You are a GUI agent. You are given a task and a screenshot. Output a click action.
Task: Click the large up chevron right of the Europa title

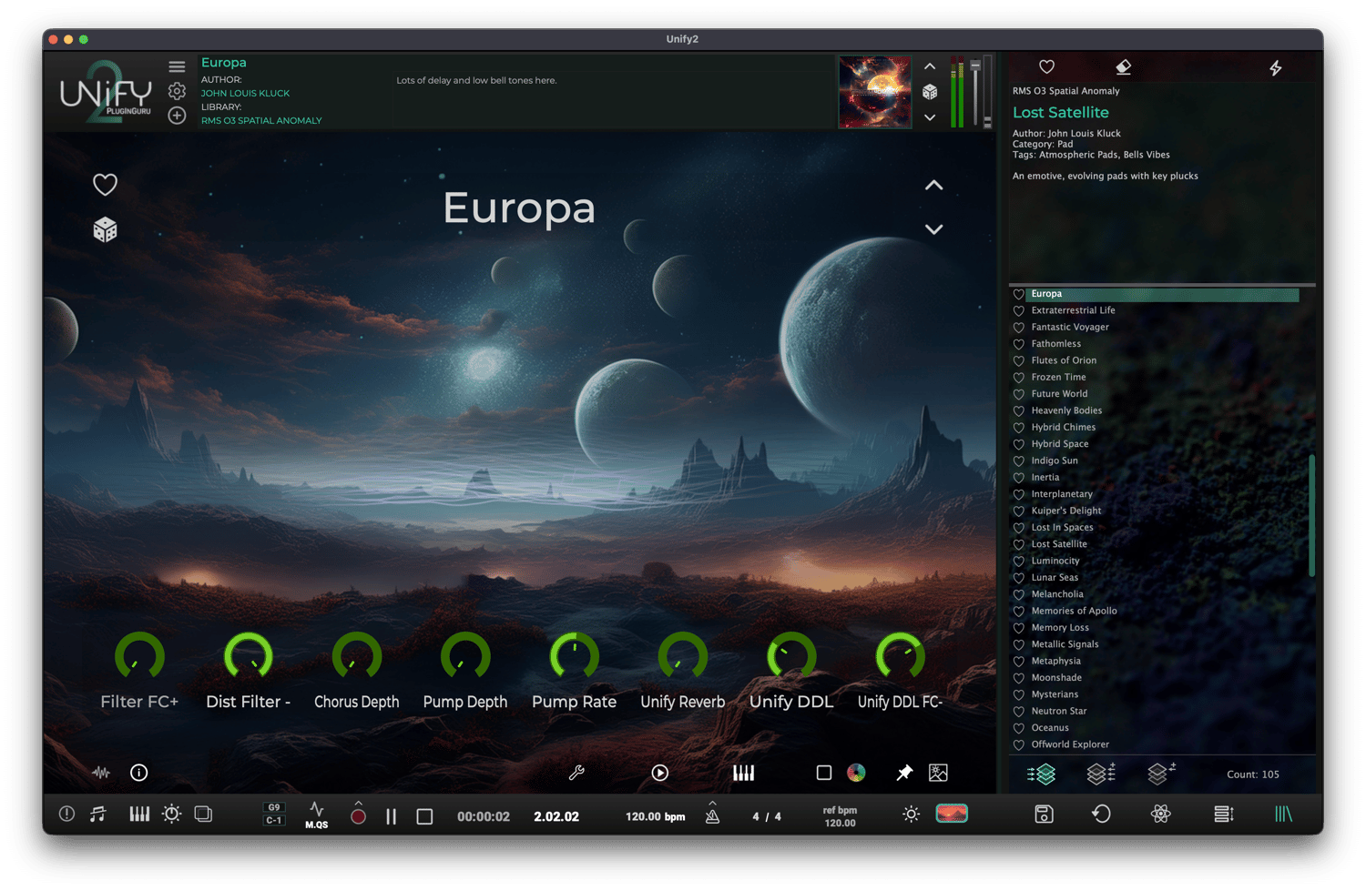(x=934, y=185)
